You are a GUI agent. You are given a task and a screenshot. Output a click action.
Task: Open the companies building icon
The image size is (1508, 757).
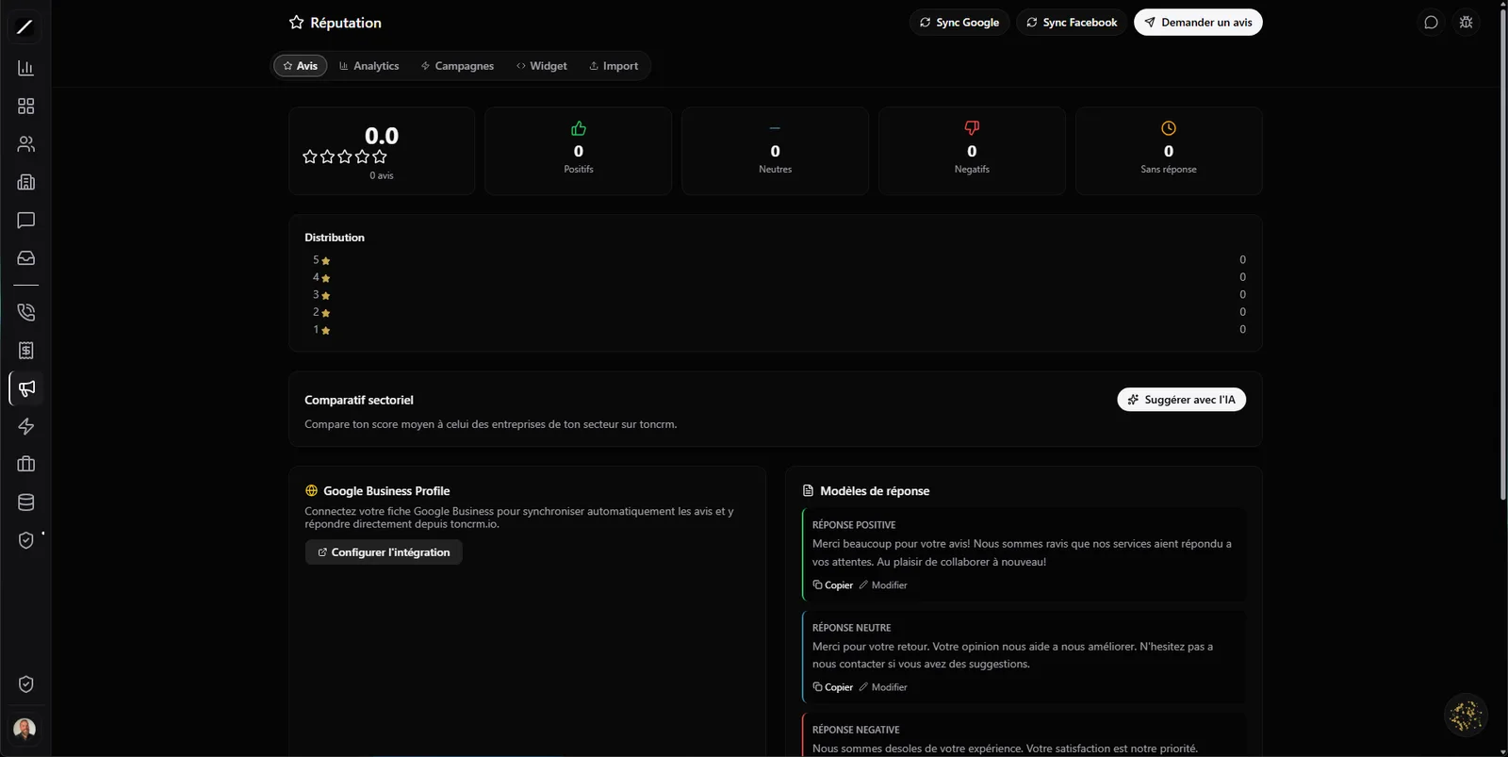coord(25,182)
